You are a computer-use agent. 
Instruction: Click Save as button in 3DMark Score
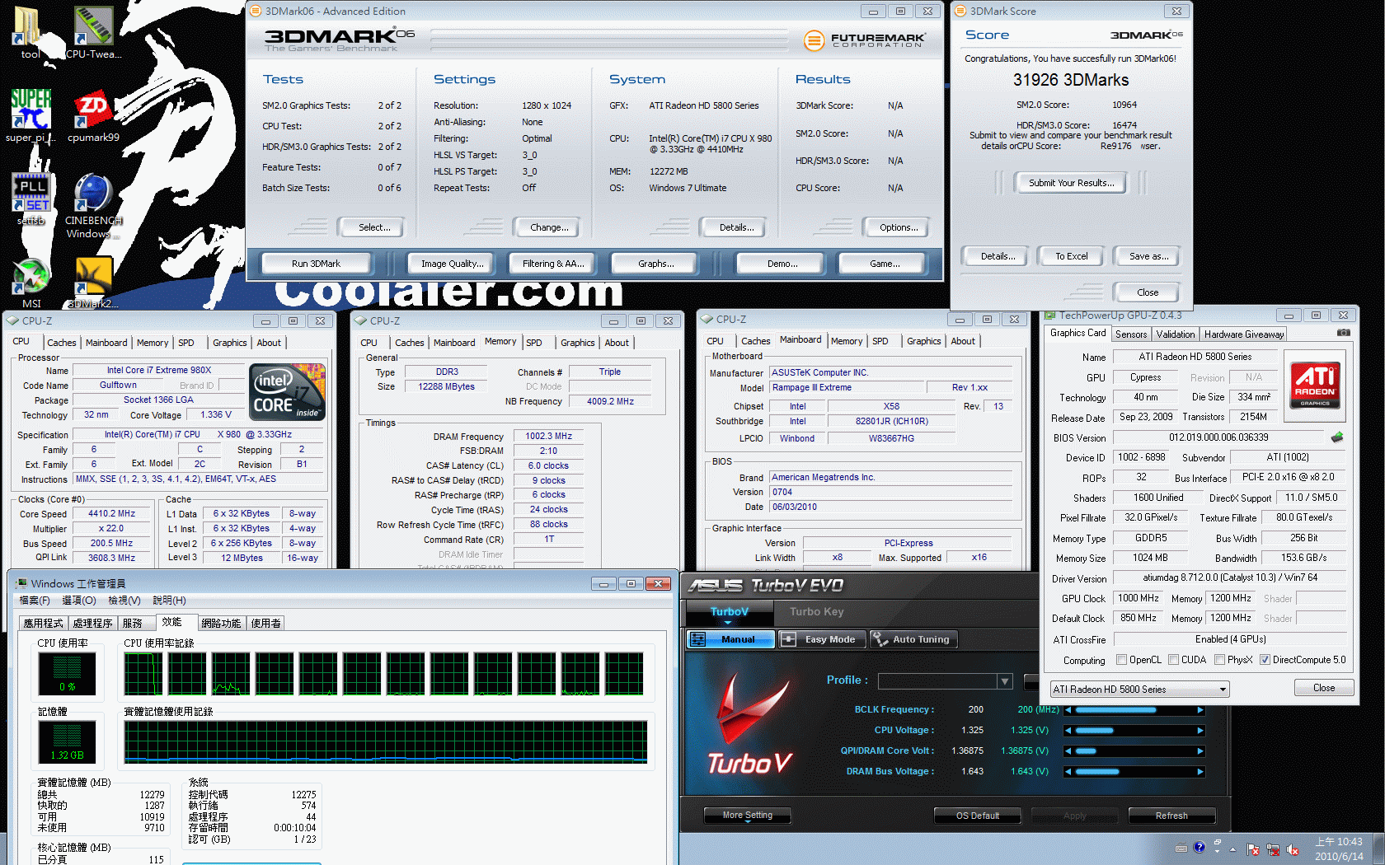point(1148,256)
